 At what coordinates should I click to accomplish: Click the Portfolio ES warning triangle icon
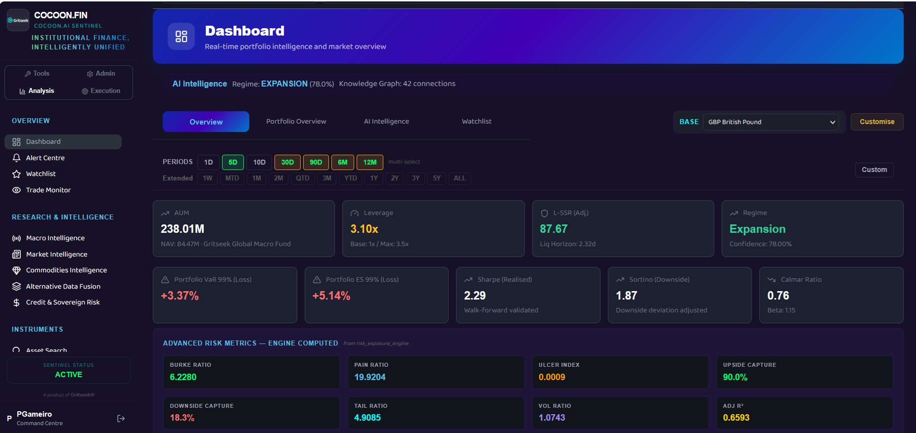317,280
